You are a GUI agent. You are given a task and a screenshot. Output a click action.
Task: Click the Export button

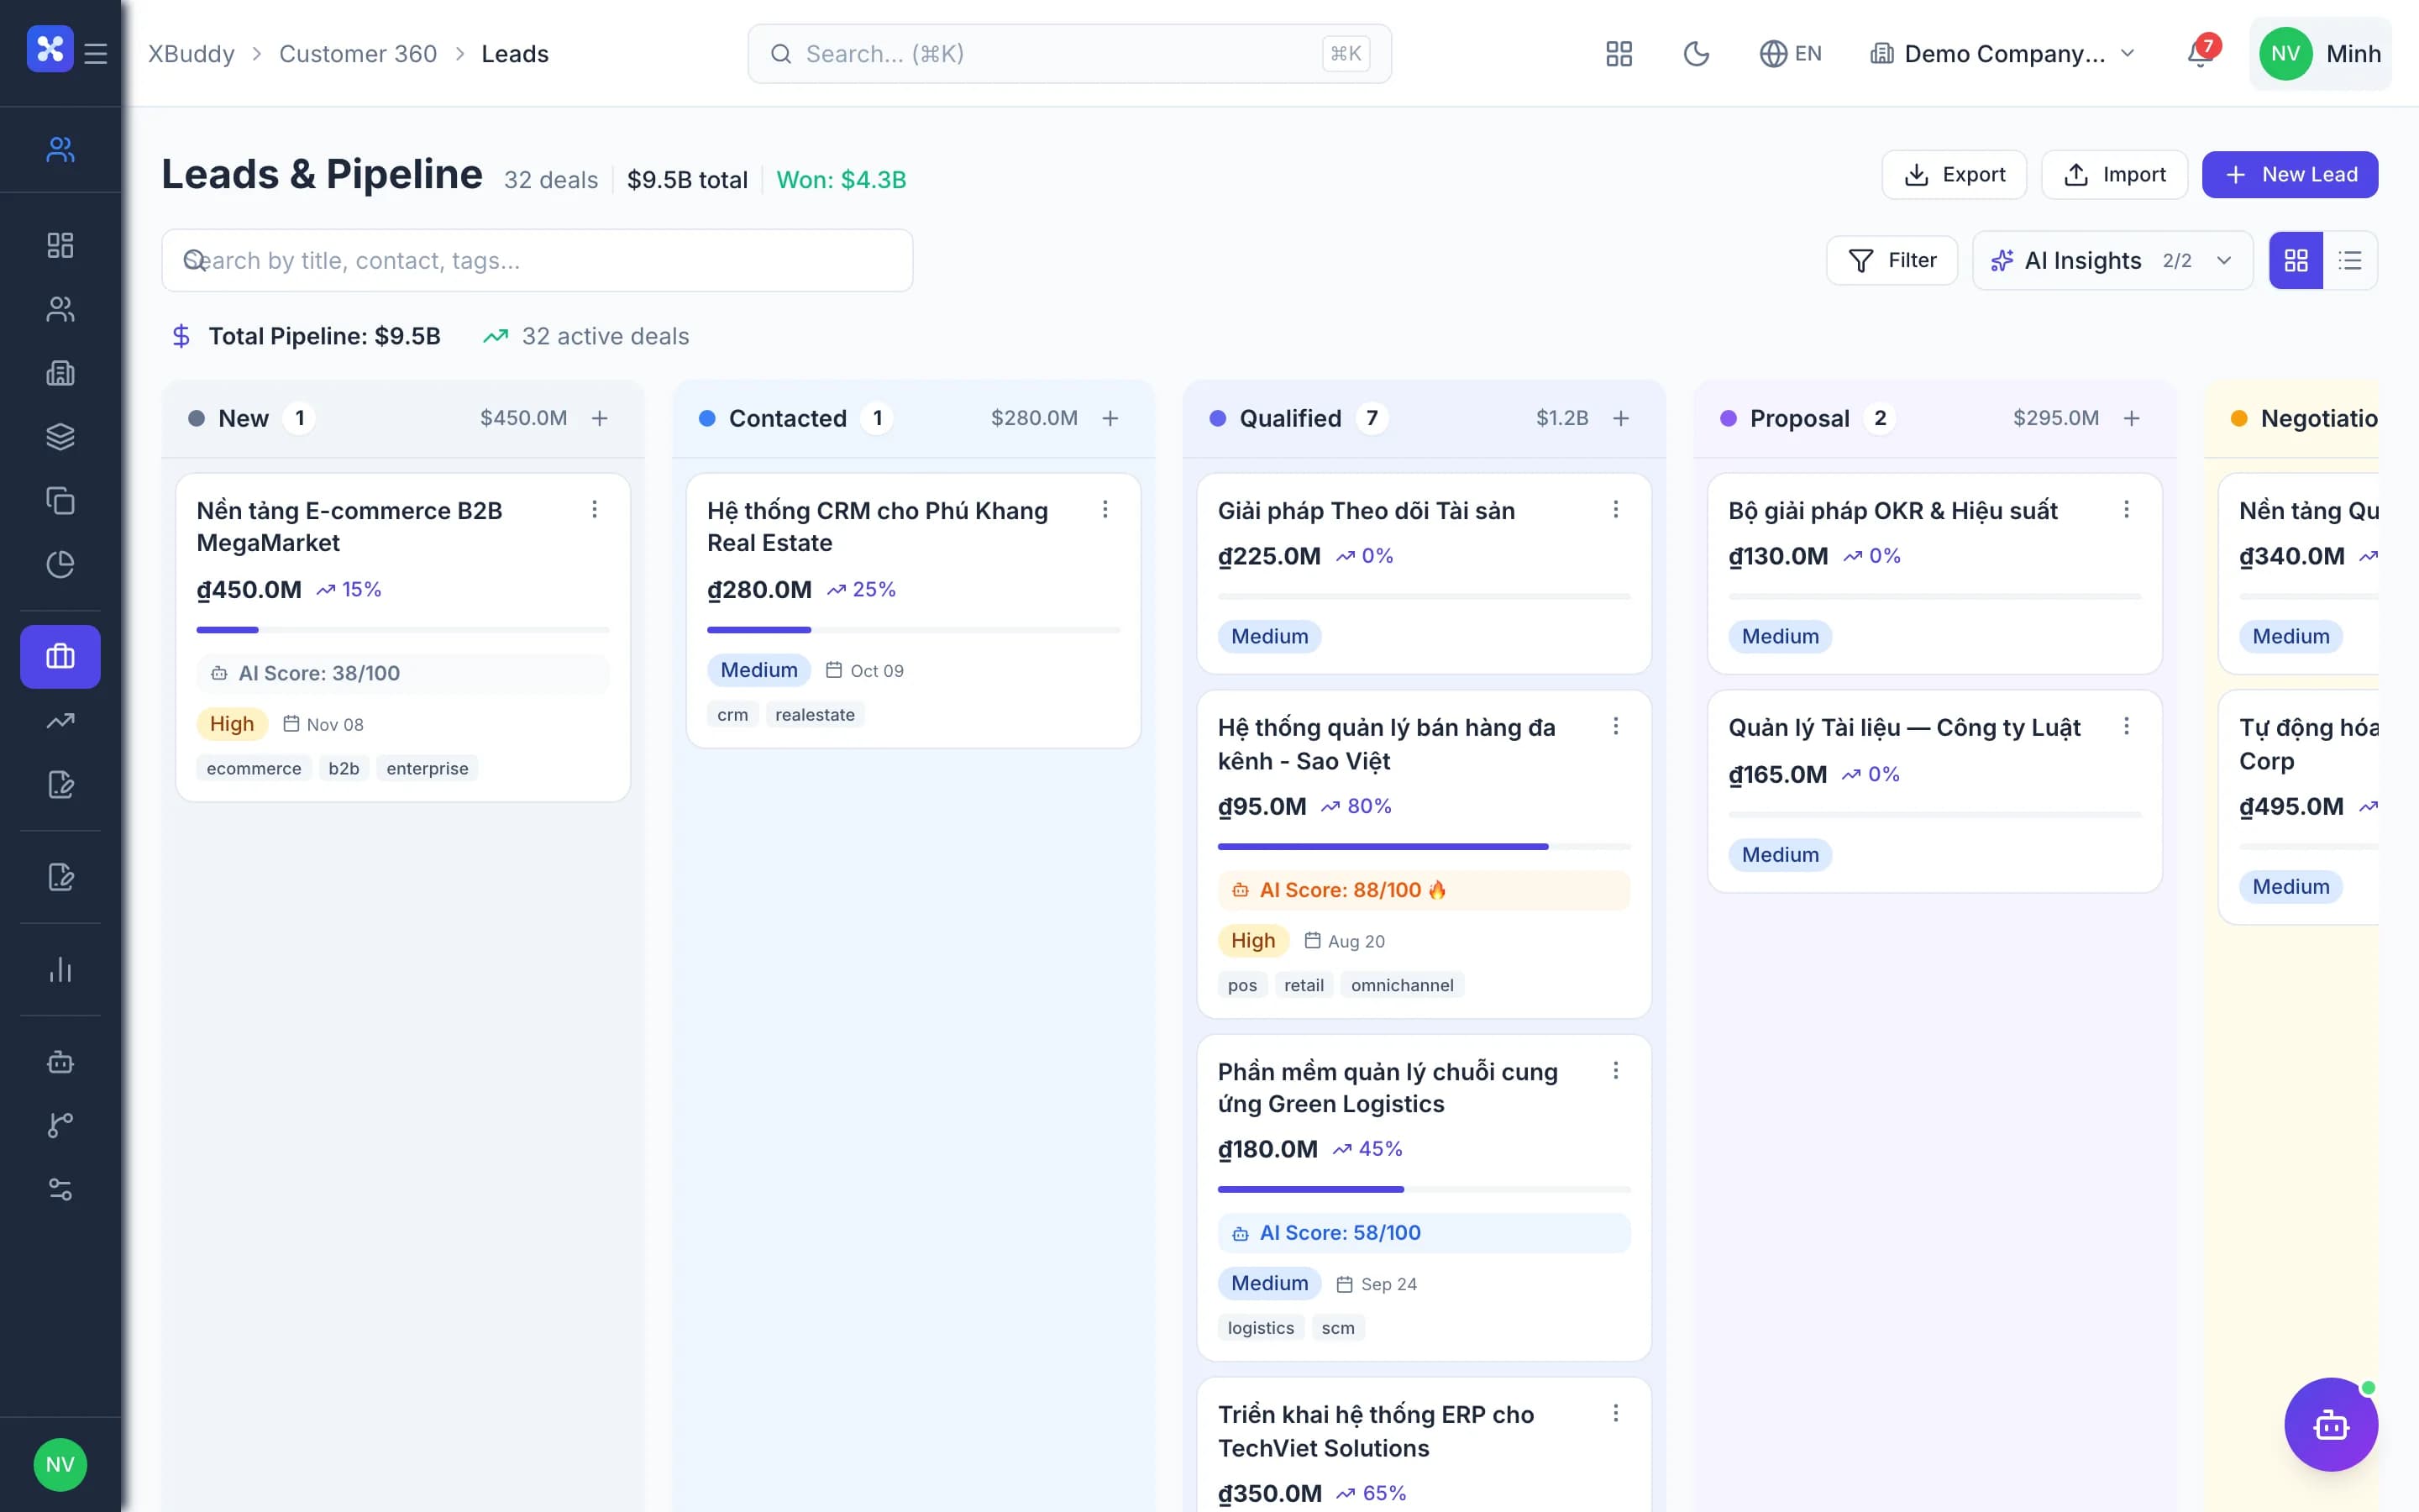pyautogui.click(x=1955, y=175)
